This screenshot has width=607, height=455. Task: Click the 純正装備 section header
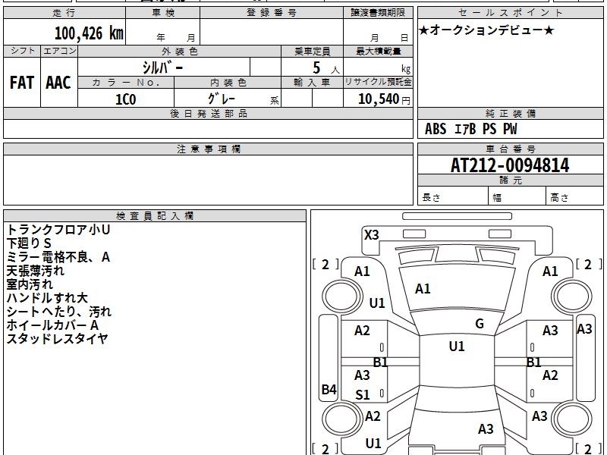click(x=510, y=113)
